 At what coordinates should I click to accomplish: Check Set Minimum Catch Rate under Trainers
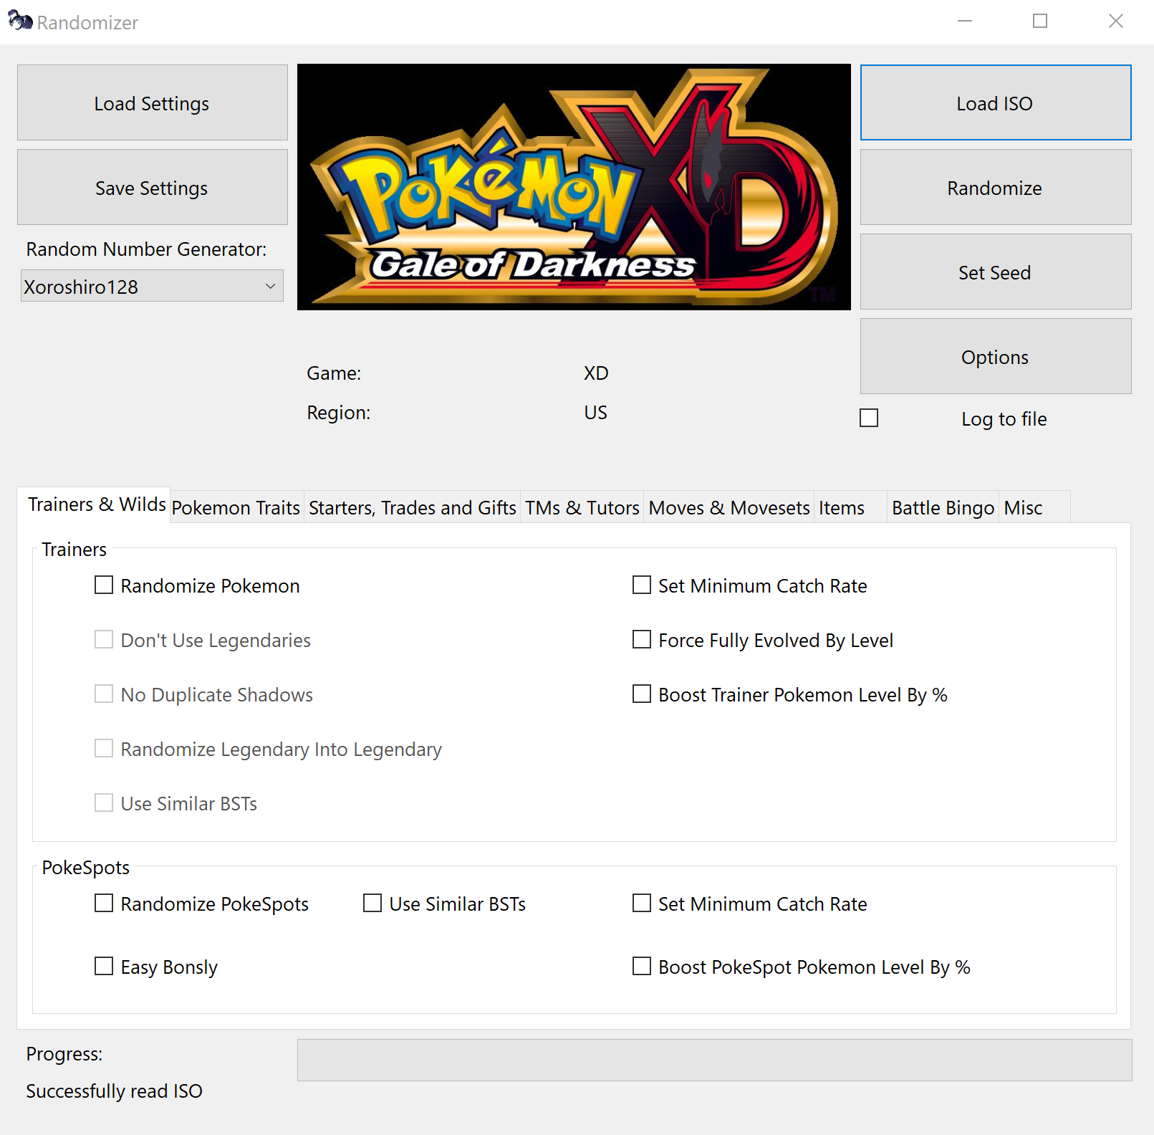click(641, 585)
